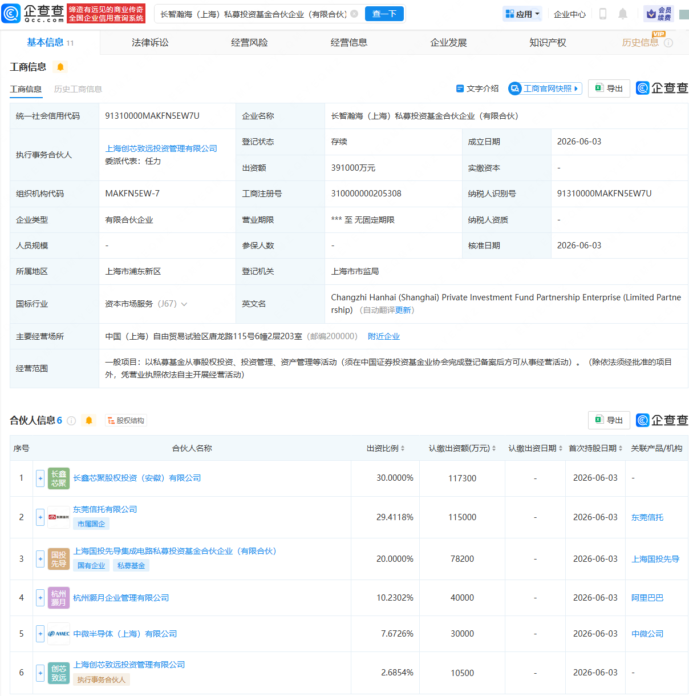Click the 私募基金 tag
Image resolution: width=689 pixels, height=696 pixels.
(x=131, y=565)
